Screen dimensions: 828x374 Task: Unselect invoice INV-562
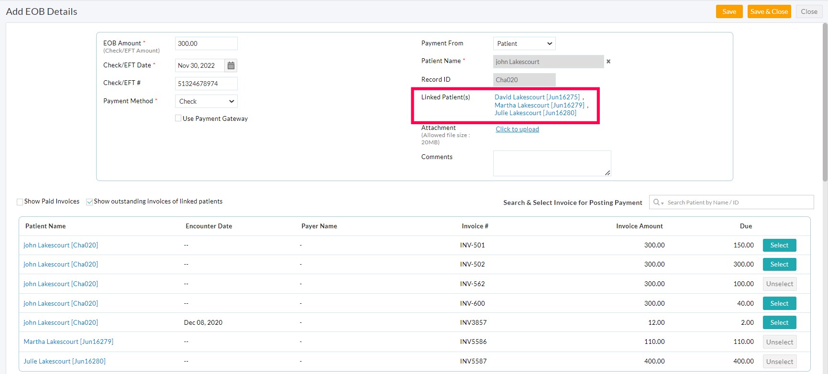[779, 284]
